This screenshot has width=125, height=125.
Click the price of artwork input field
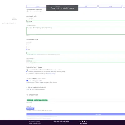coord(77,61)
